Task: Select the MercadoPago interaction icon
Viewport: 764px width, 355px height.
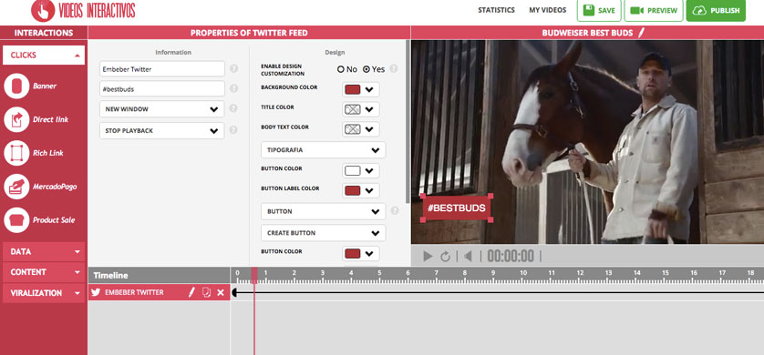Action: point(16,187)
